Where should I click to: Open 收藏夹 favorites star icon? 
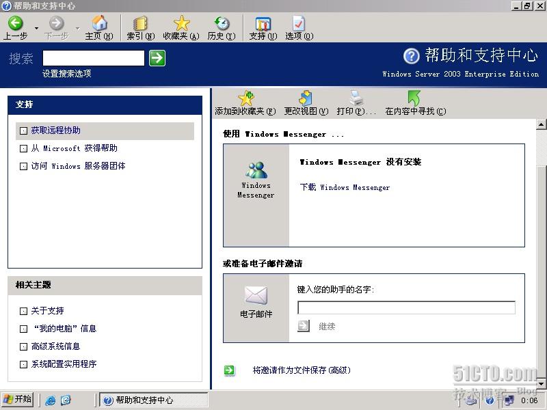coord(181,23)
